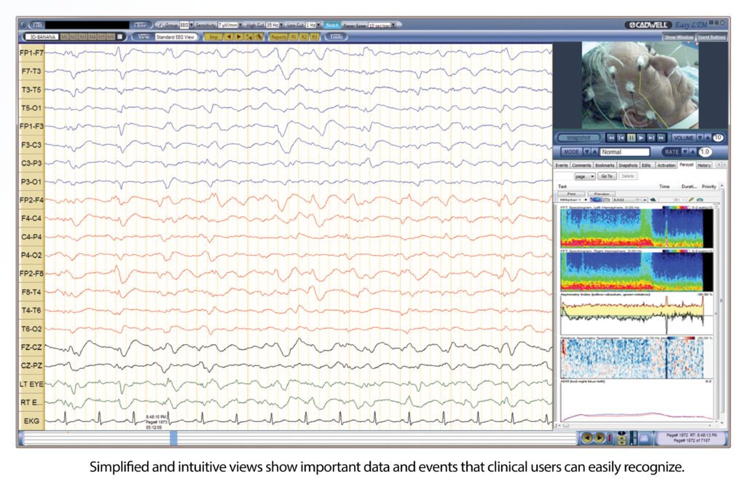Fast-forward the video recording
746x484 pixels.
point(661,137)
